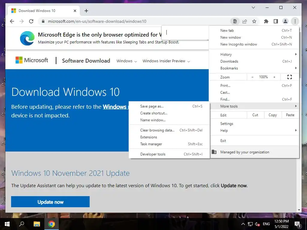Choose Find... from the menu

coord(254,99)
